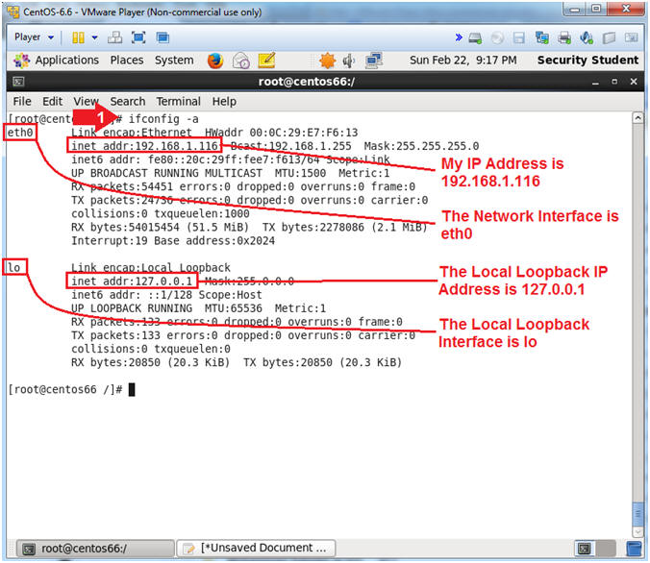
Task: Open the terminal Search menu
Action: tap(128, 102)
